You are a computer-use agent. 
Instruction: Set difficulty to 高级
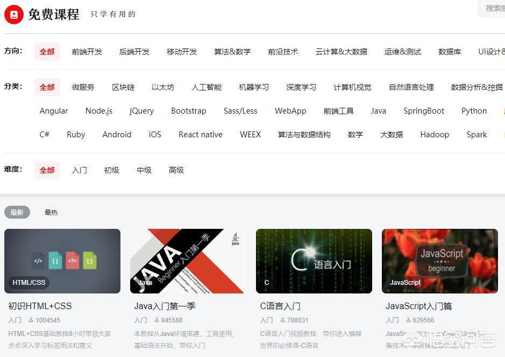click(176, 170)
